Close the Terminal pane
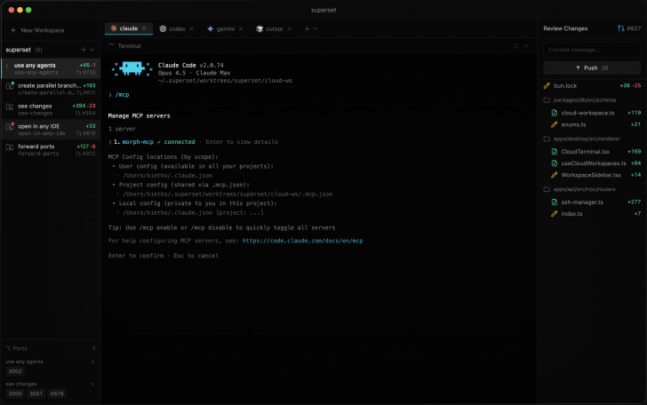Image resolution: width=647 pixels, height=405 pixels. pos(526,46)
